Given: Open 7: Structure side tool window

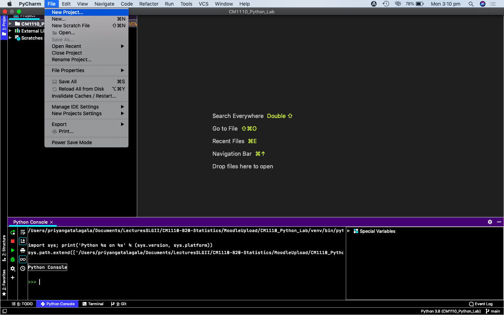Looking at the screenshot, I should click(x=4, y=248).
